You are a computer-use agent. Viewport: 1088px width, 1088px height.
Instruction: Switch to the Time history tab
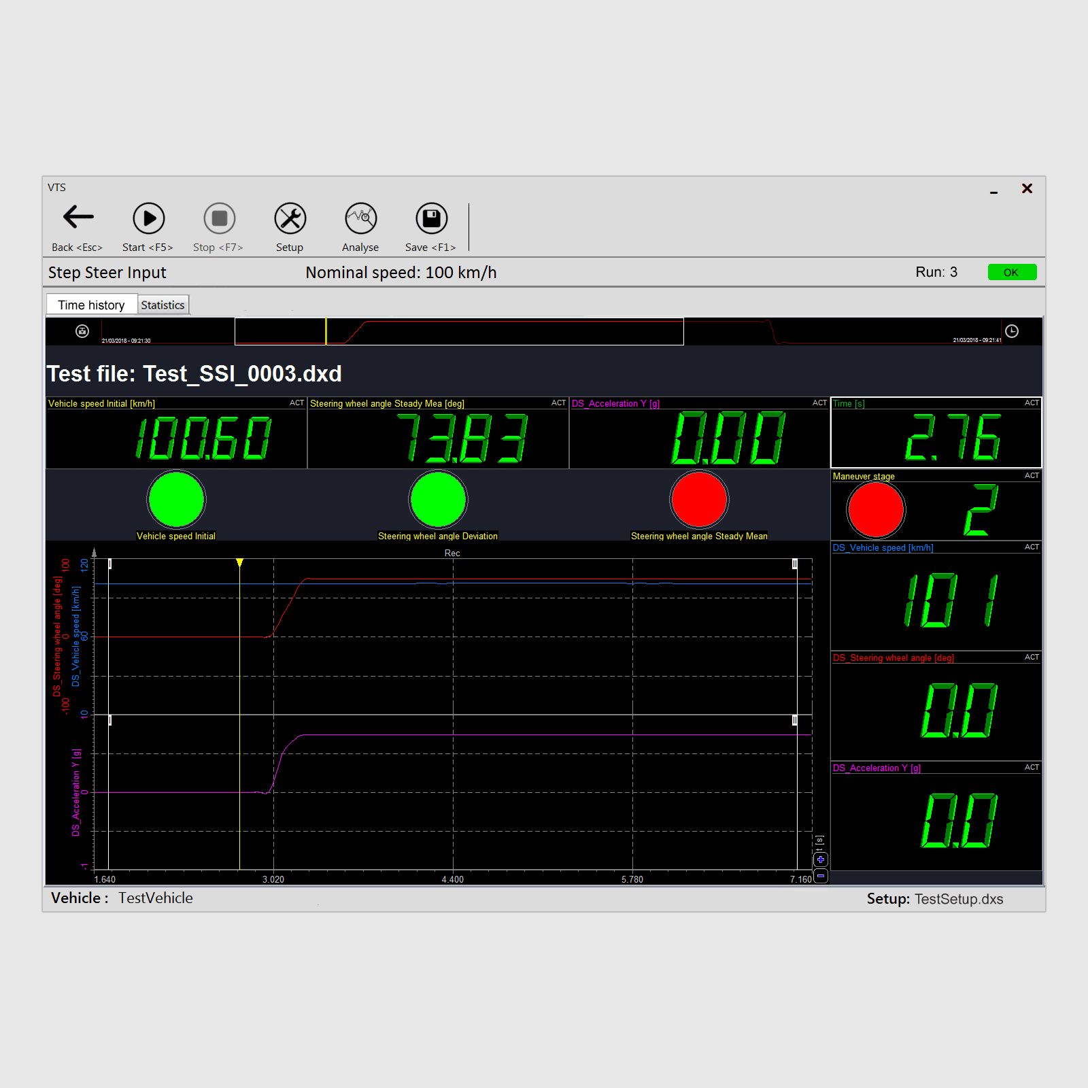[92, 305]
